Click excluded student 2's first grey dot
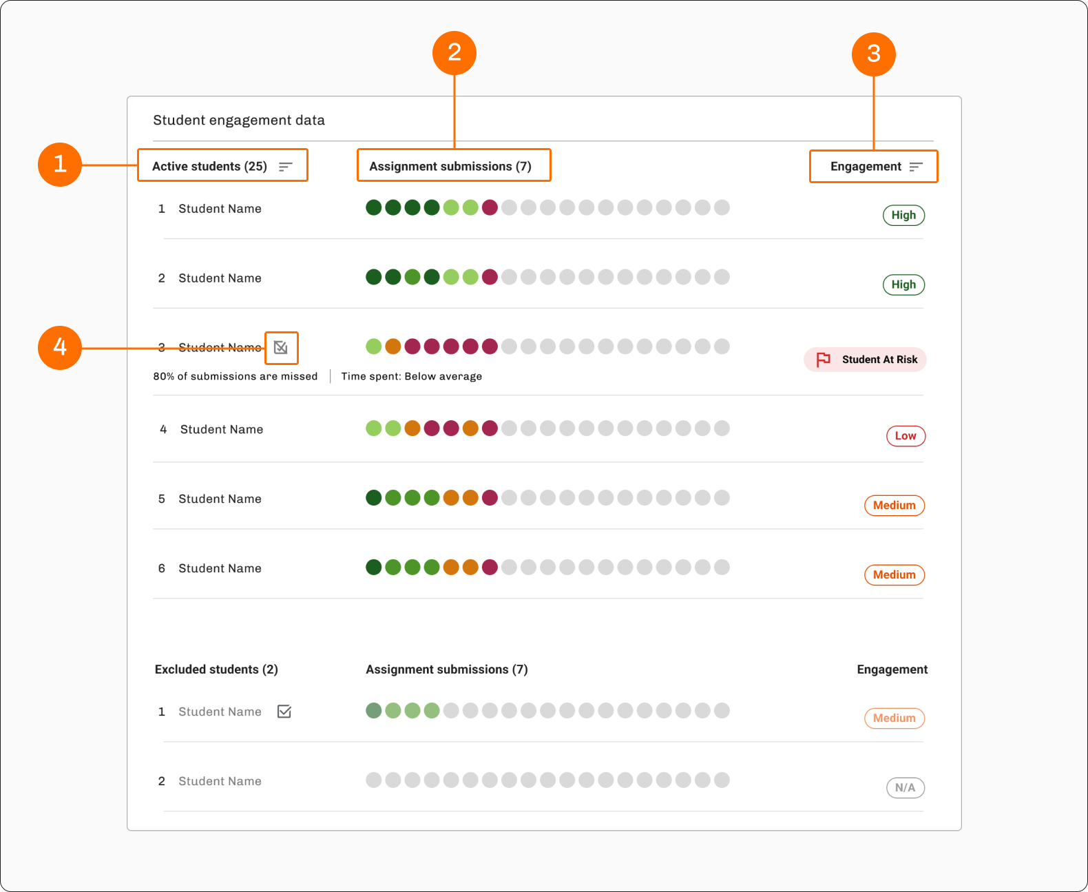The width and height of the screenshot is (1088, 892). coord(374,780)
